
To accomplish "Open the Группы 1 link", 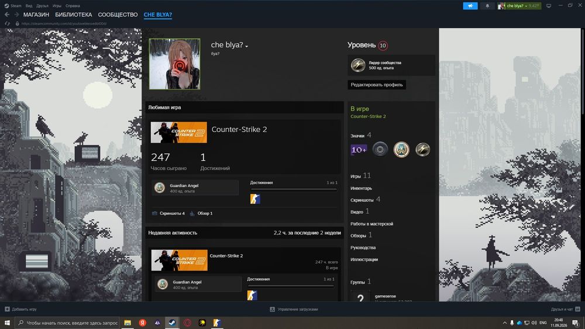I will coord(360,282).
